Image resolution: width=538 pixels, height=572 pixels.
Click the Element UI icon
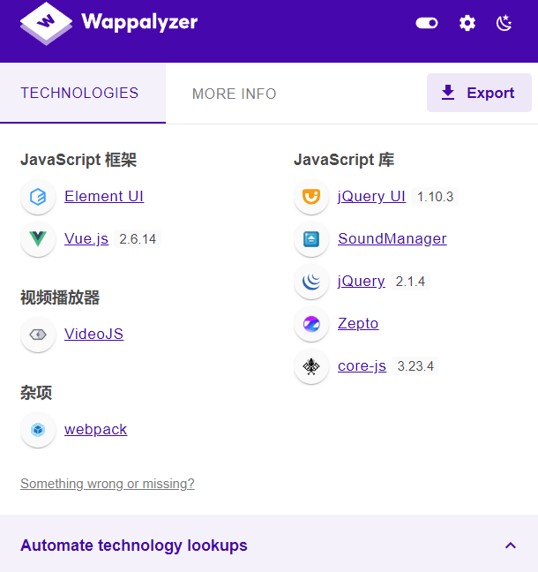38,197
